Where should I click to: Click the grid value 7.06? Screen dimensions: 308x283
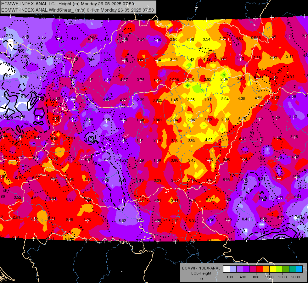(x=89, y=119)
